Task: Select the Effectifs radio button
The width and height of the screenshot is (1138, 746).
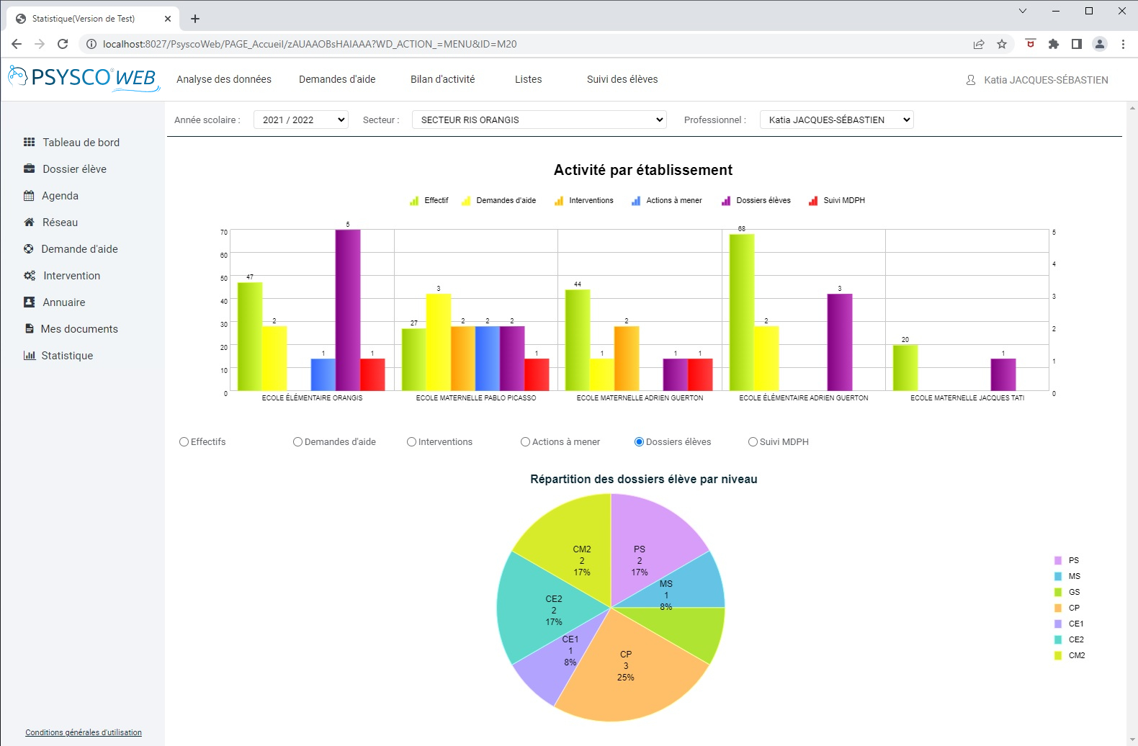Action: (x=184, y=442)
